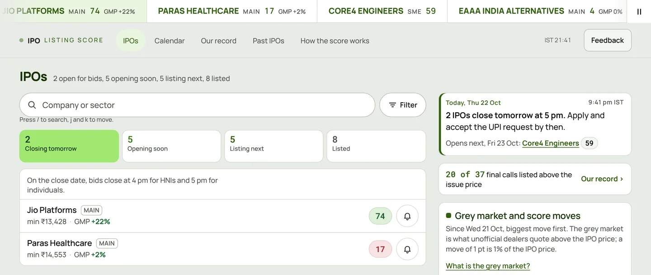Open the Core4 Engineers link

(x=551, y=143)
